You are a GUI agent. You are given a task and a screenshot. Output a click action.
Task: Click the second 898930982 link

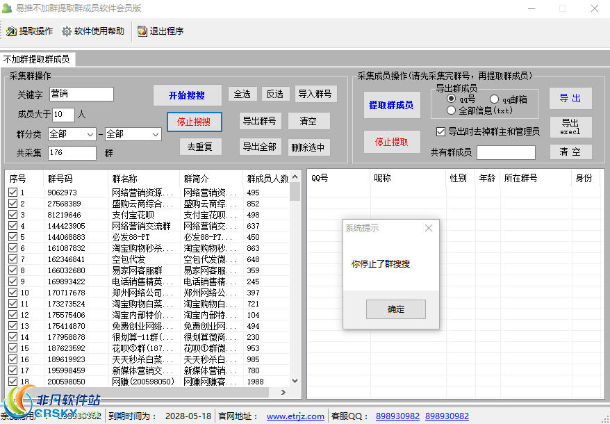pyautogui.click(x=447, y=416)
